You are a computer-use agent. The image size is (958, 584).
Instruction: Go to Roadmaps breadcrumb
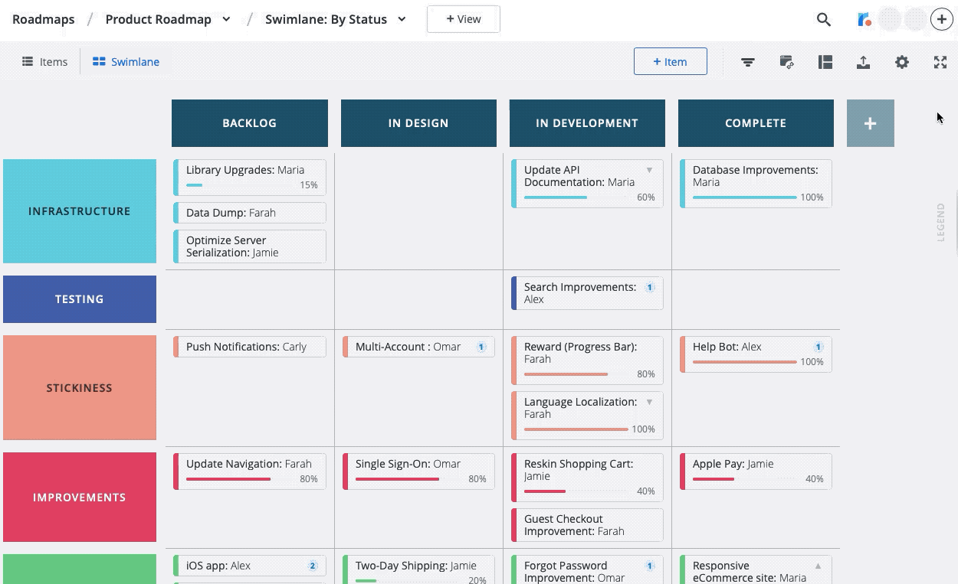(44, 19)
